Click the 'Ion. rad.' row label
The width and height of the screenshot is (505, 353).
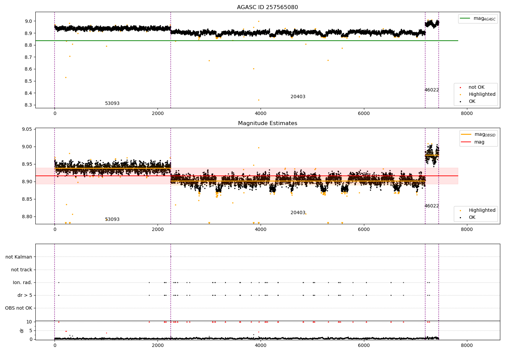click(23, 282)
